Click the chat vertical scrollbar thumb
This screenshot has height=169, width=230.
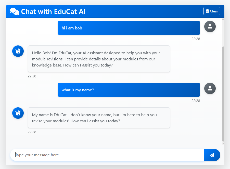[223, 94]
